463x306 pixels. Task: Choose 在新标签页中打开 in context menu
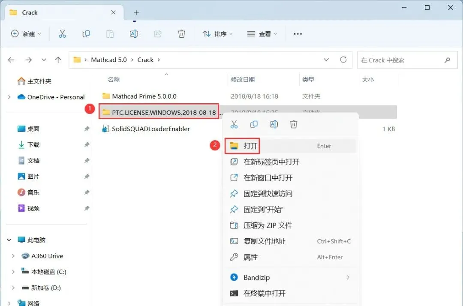tap(290, 162)
